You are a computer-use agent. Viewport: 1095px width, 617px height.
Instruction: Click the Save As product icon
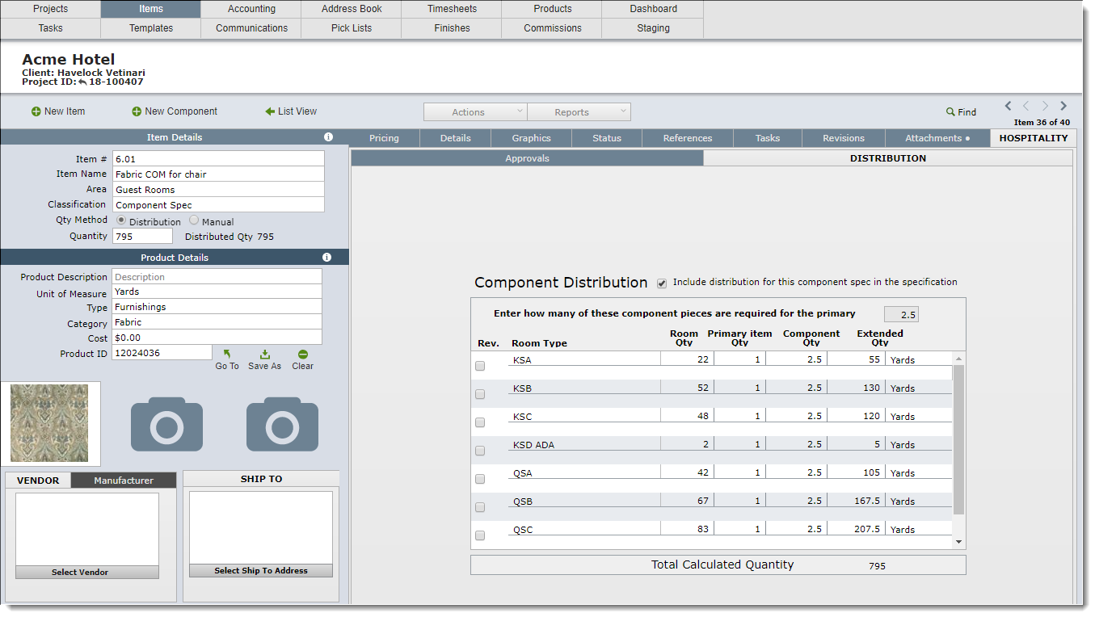(x=264, y=355)
